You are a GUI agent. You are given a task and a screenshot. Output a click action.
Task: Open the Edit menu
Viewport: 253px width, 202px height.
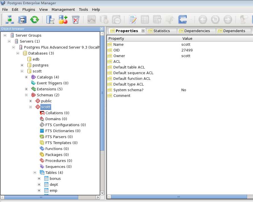pos(15,9)
